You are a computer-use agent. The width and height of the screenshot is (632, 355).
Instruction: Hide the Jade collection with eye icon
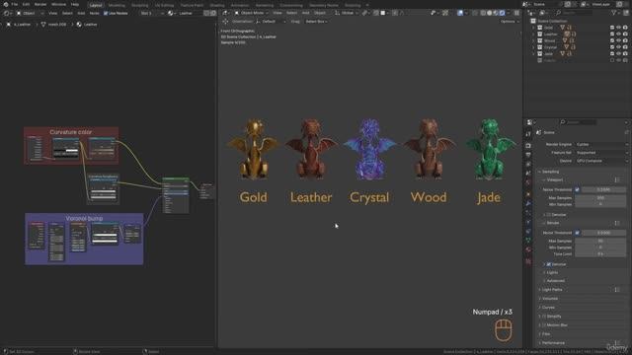tap(619, 53)
